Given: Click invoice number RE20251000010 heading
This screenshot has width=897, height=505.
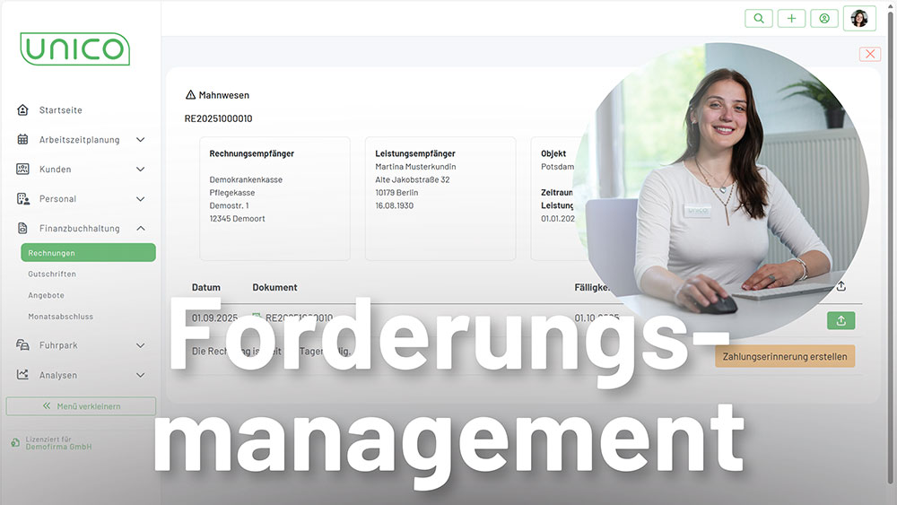Looking at the screenshot, I should tap(218, 118).
